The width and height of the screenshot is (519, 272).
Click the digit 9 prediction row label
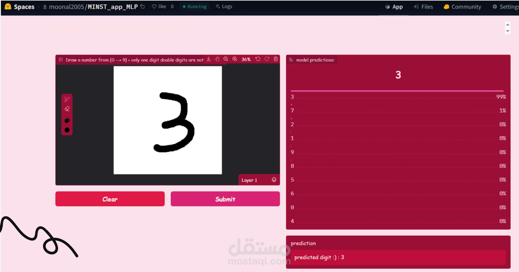tap(292, 152)
